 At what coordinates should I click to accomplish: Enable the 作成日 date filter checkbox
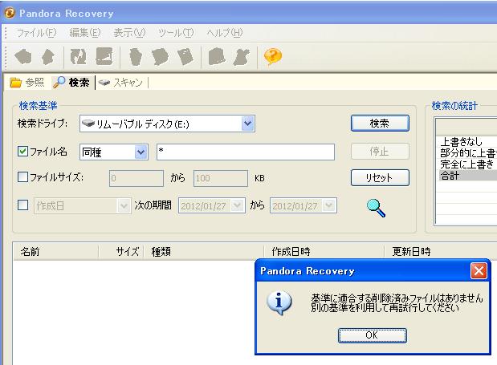coord(22,205)
